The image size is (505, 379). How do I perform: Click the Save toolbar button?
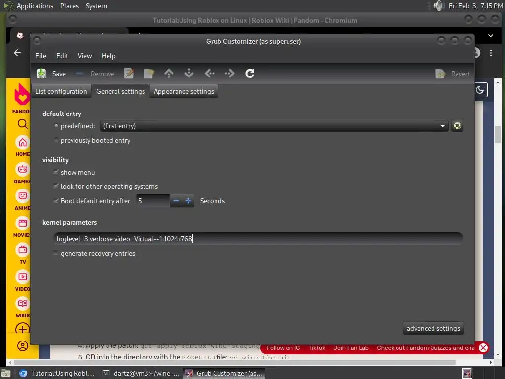coord(51,74)
